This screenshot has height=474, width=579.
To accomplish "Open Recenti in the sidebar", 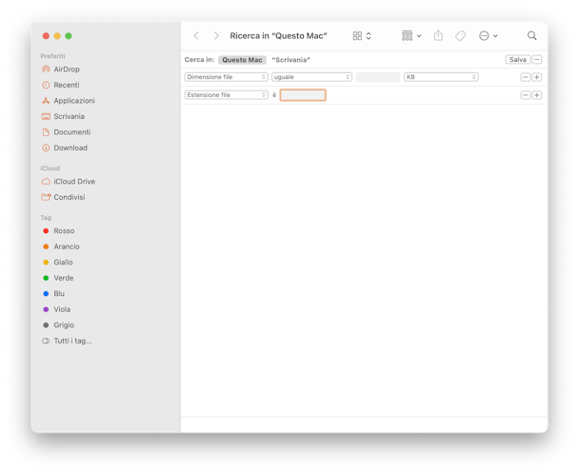I will click(66, 85).
